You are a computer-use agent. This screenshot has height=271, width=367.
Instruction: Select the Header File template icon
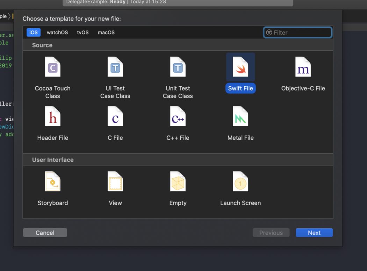click(53, 116)
